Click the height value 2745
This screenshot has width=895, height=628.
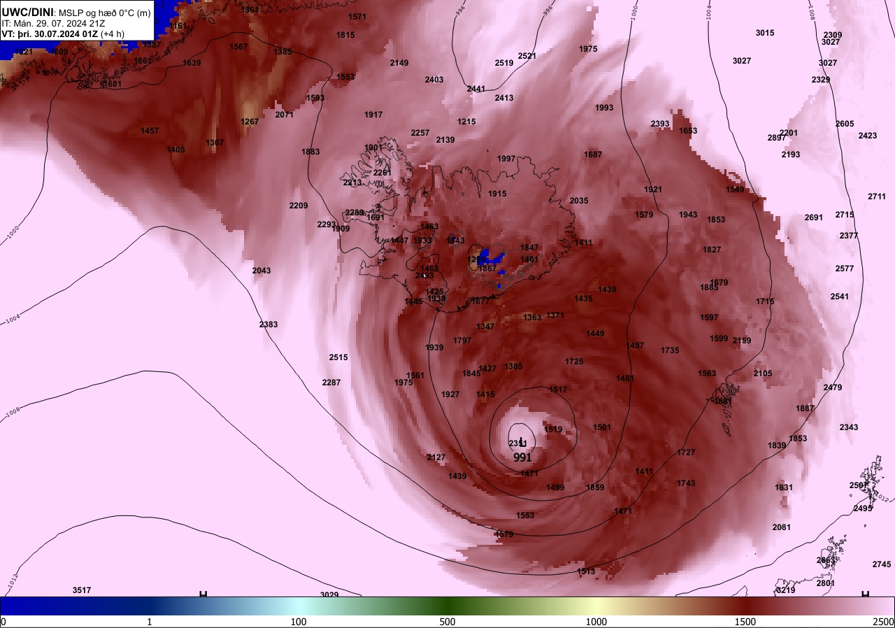tap(882, 564)
